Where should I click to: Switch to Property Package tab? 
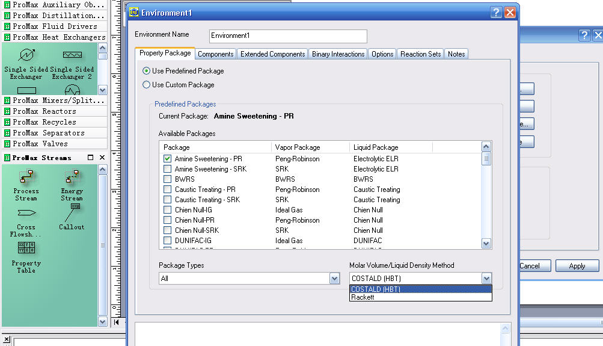click(x=165, y=53)
